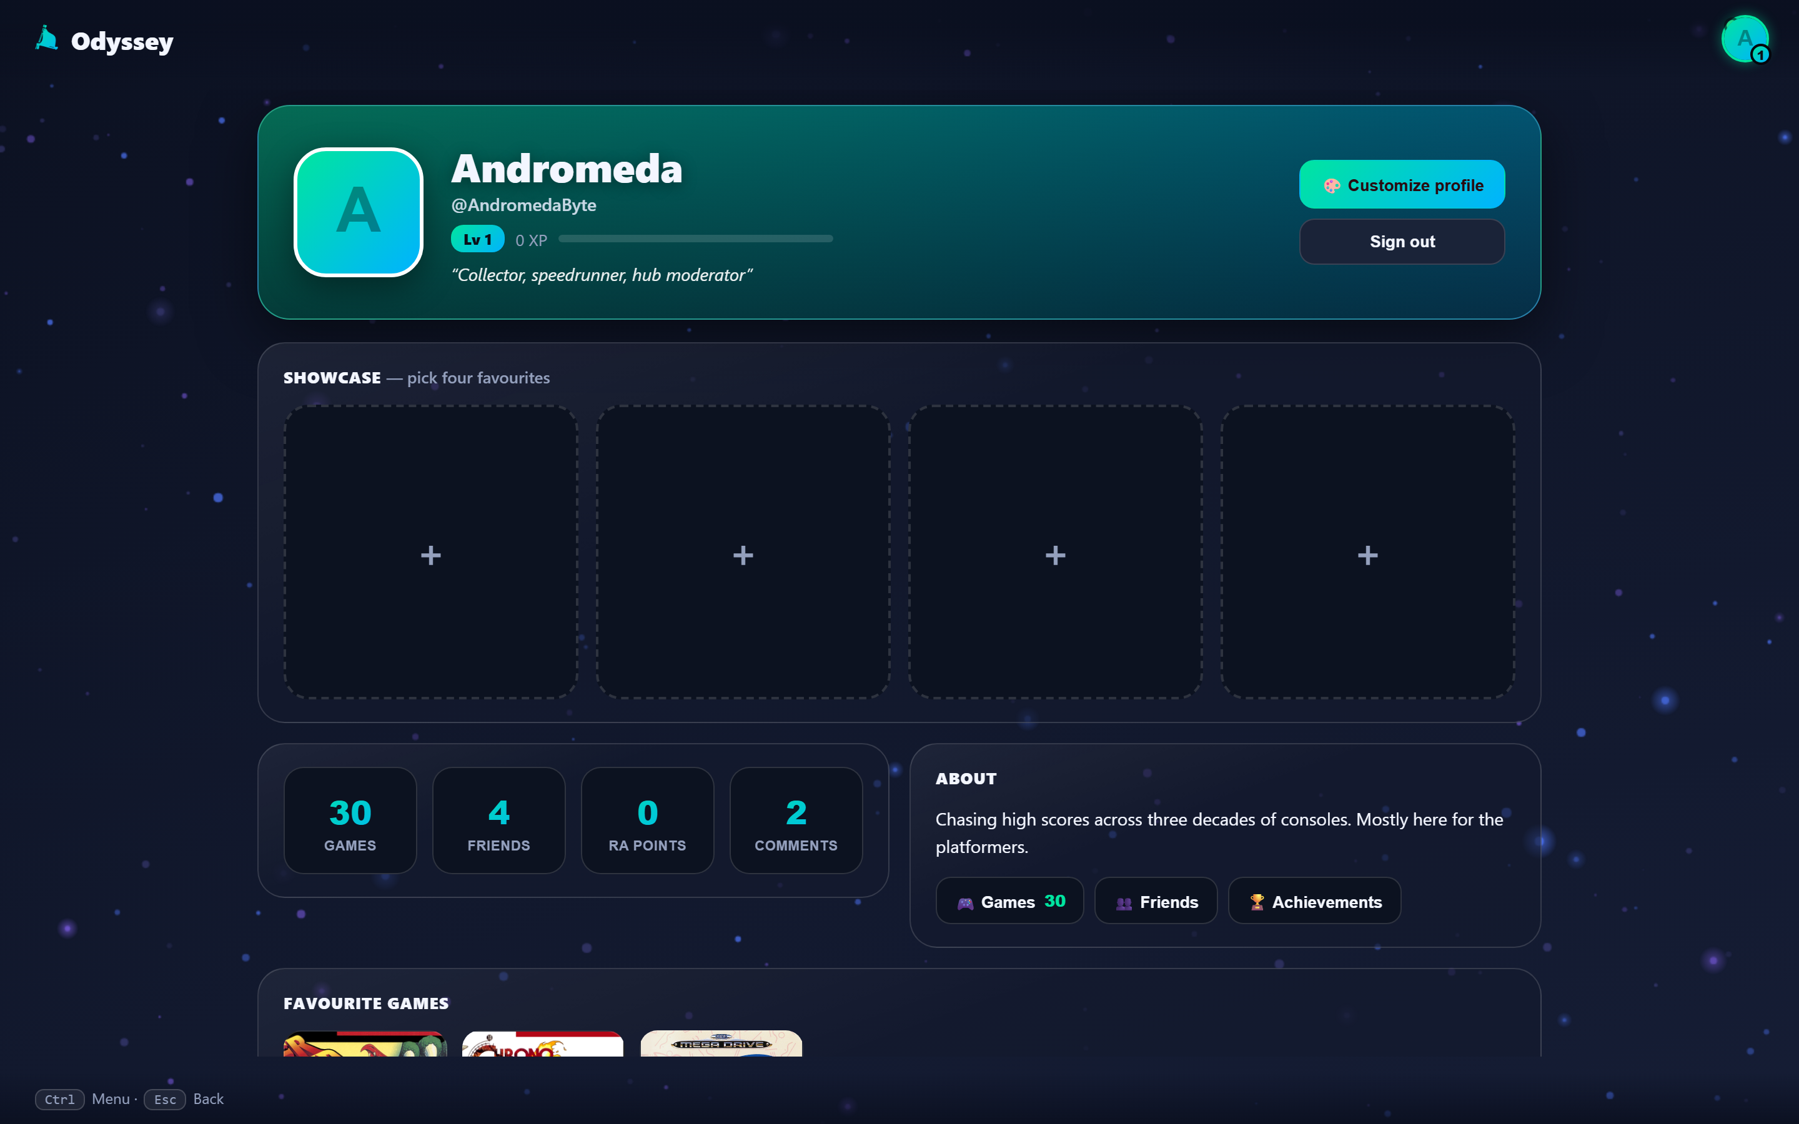
Task: Click the Sign out button
Action: [1401, 242]
